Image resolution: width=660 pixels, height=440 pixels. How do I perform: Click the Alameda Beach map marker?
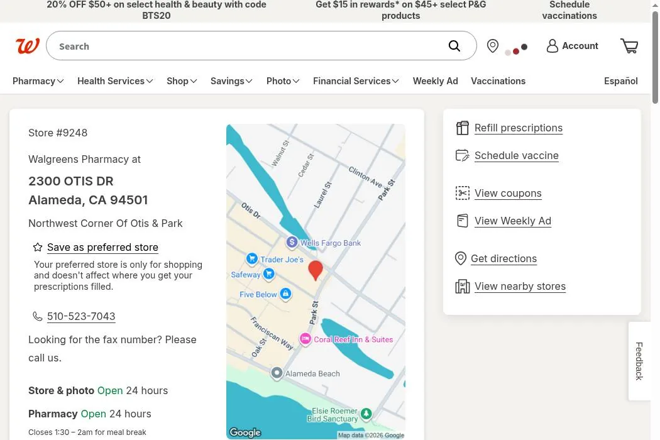pyautogui.click(x=277, y=373)
